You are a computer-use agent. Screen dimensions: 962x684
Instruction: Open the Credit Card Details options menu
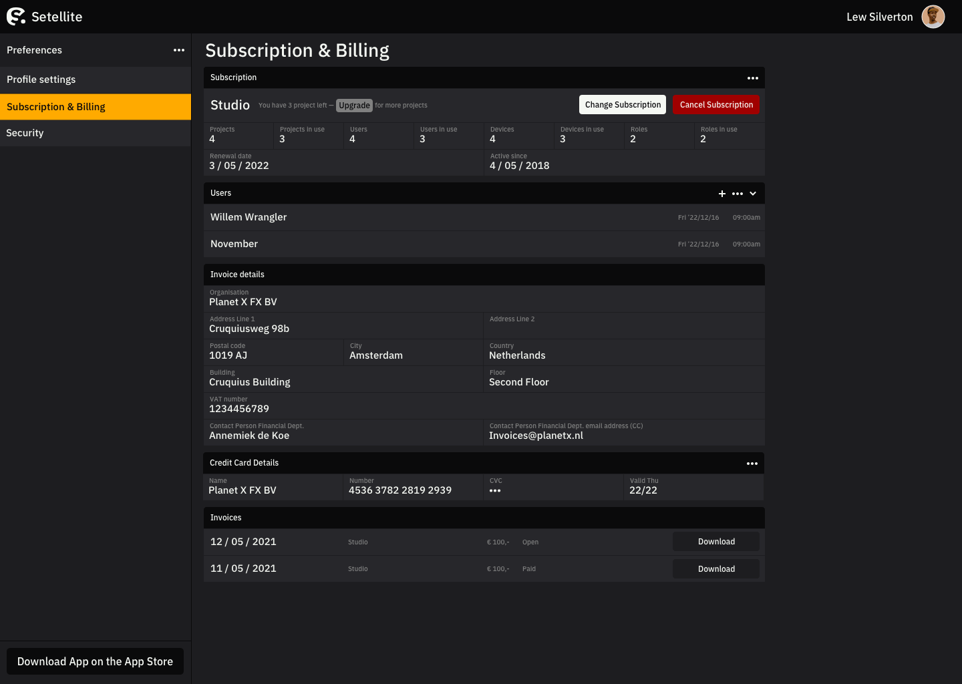(752, 464)
